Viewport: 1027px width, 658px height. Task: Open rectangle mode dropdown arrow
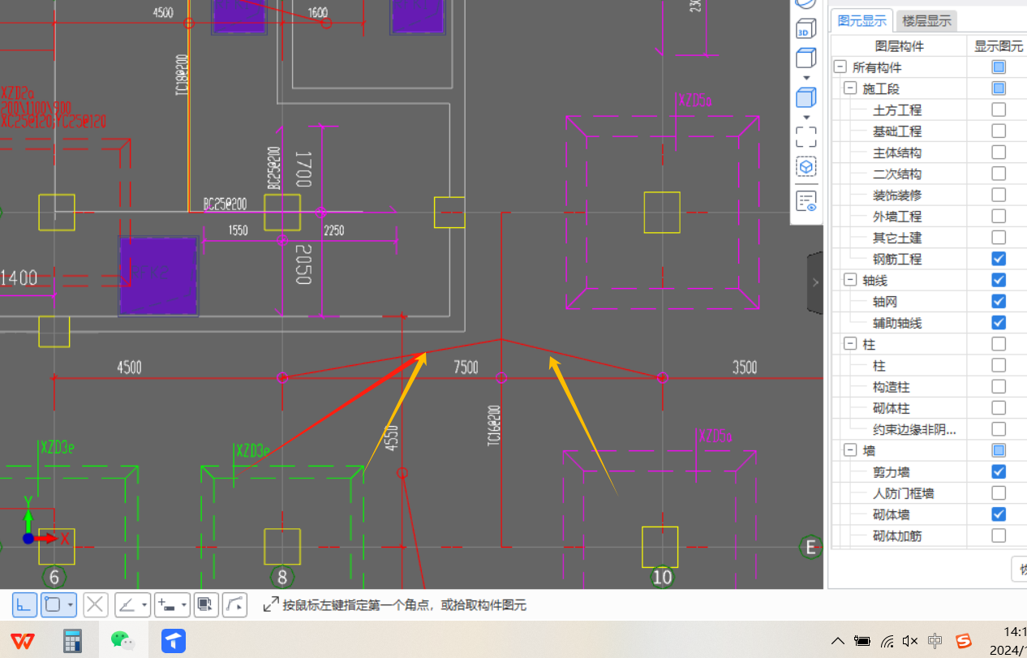coord(71,605)
